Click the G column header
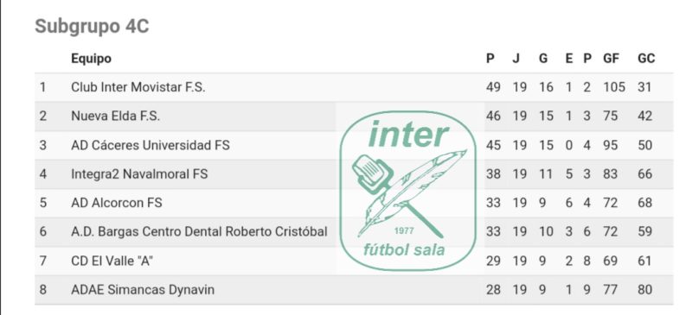This screenshot has height=315, width=692. [543, 58]
